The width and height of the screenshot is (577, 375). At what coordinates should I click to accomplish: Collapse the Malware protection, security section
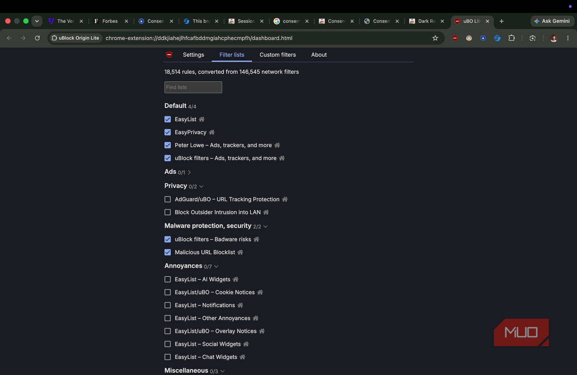pyautogui.click(x=265, y=227)
